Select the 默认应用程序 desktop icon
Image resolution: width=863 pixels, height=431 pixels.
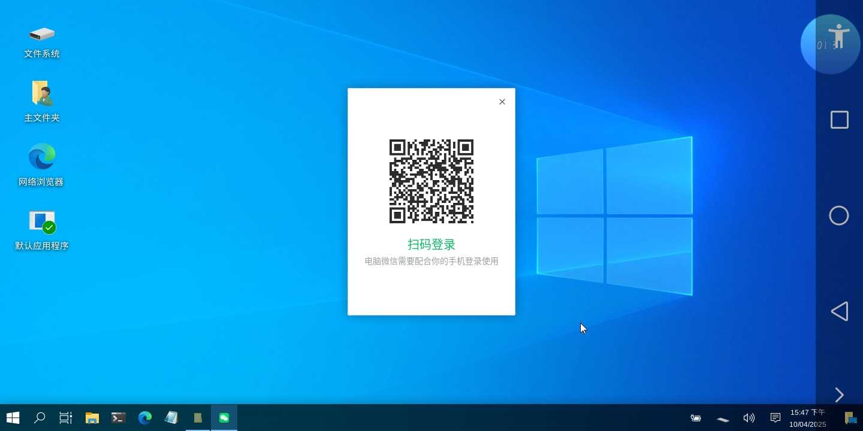pos(42,229)
